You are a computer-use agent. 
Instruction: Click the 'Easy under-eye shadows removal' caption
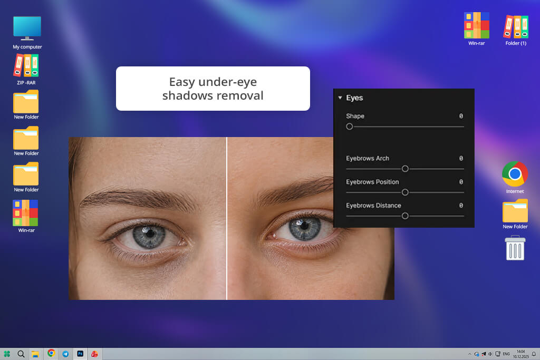(213, 89)
